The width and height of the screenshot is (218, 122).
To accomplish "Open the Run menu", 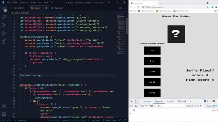I will (x=46, y=2).
